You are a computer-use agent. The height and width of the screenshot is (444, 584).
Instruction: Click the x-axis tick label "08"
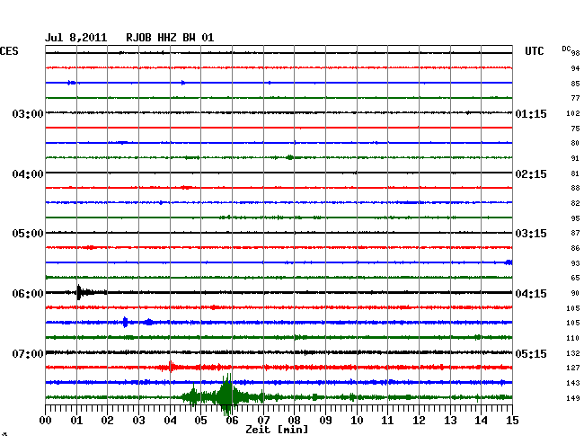point(294,420)
